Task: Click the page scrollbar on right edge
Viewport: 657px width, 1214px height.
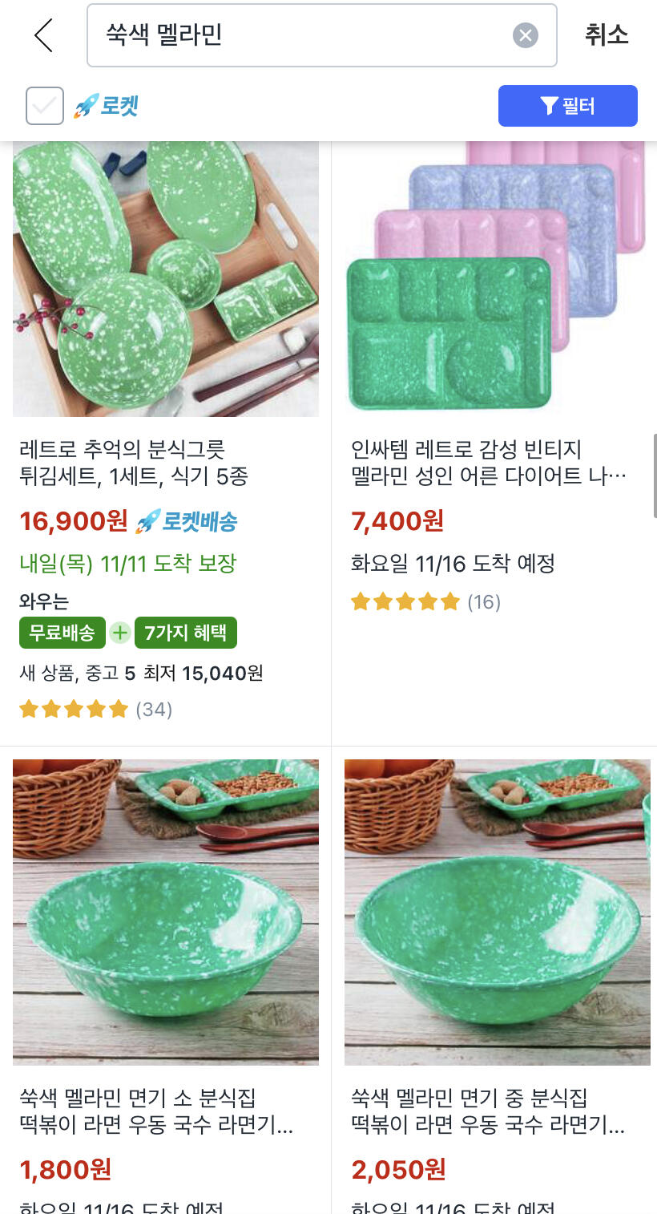Action: coord(654,475)
